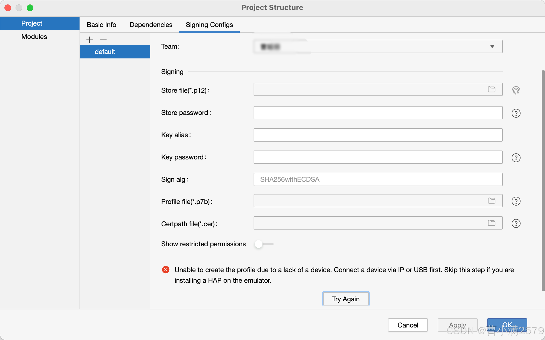Click the help icon beside Key password
This screenshot has width=545, height=340.
click(516, 158)
